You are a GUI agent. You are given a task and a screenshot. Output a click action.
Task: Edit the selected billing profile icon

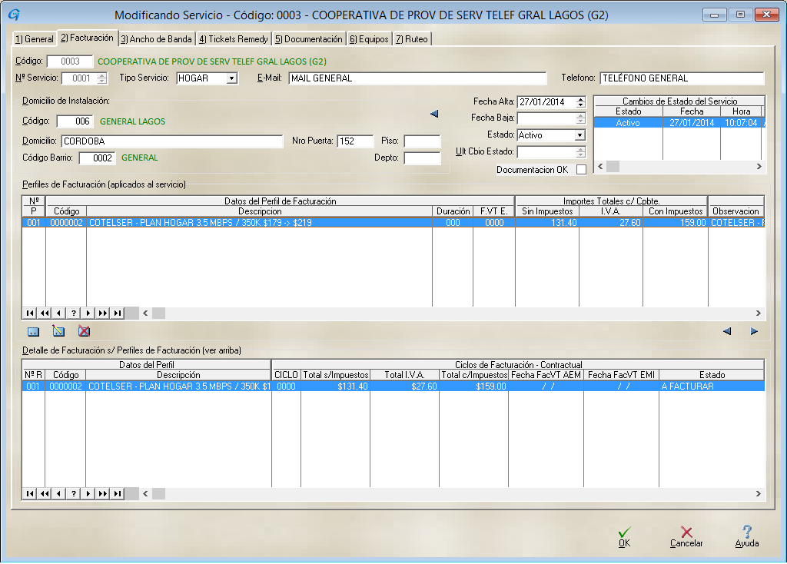coord(58,331)
